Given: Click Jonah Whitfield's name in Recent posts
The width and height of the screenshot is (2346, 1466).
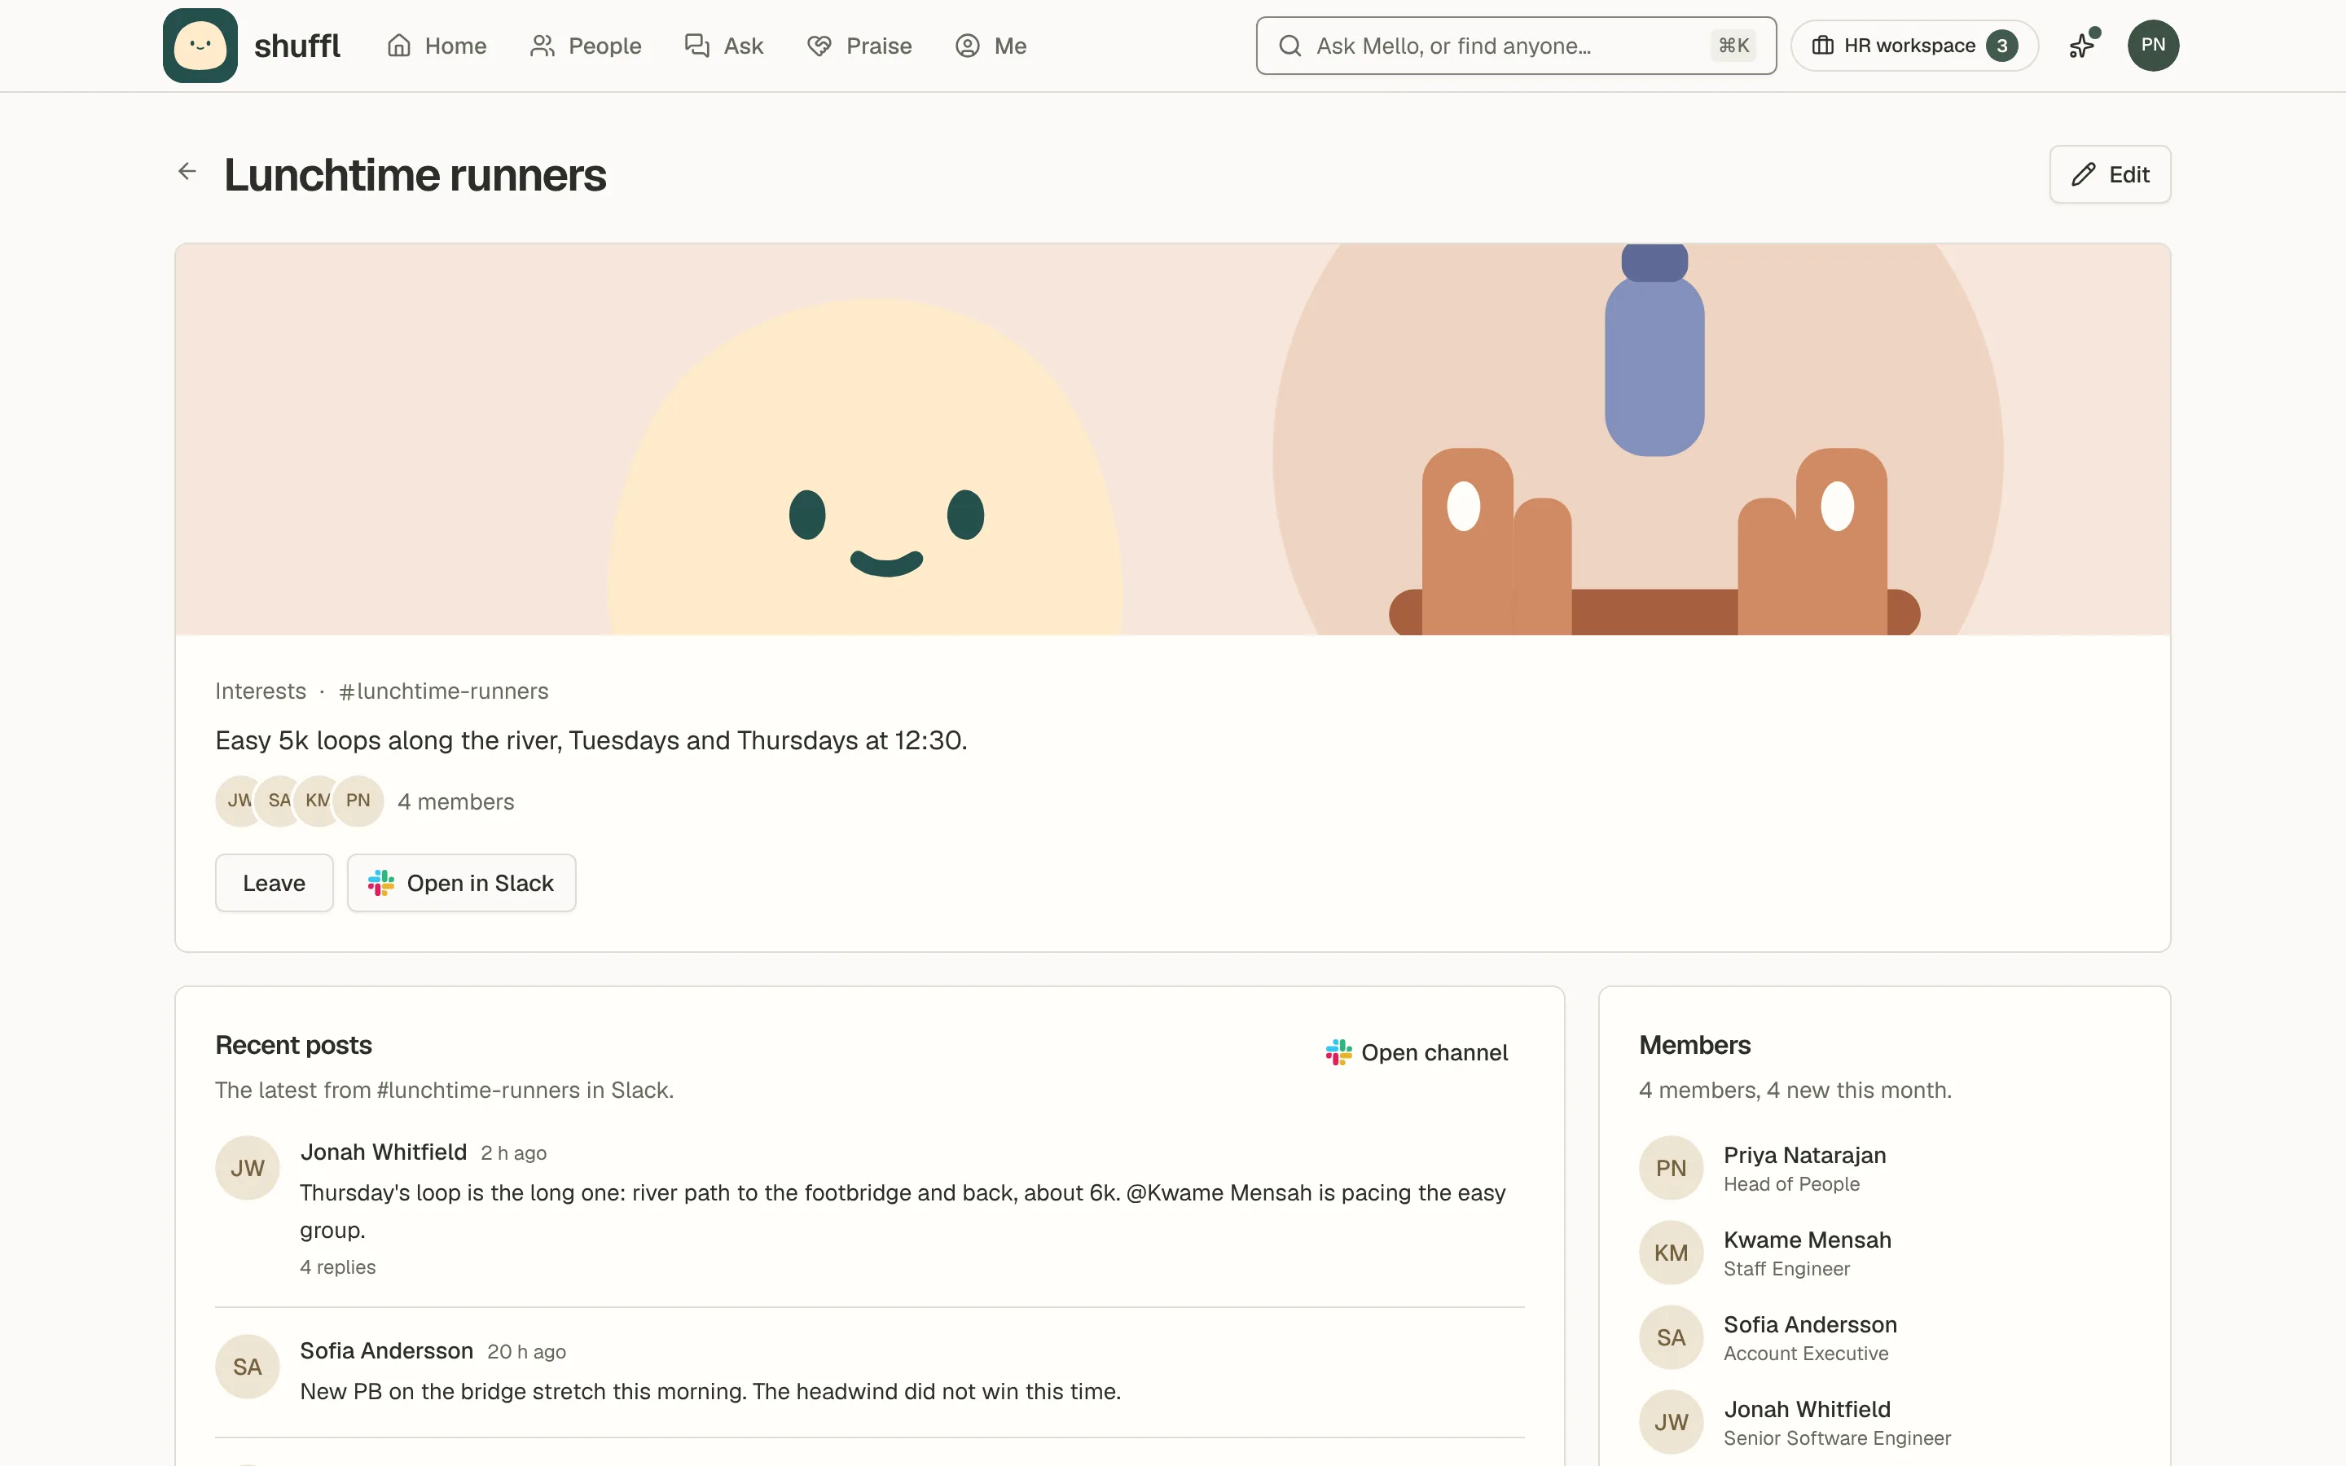Looking at the screenshot, I should click(x=384, y=1152).
